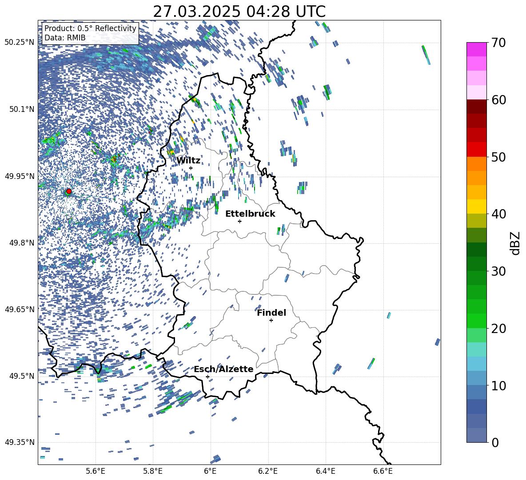The width and height of the screenshot is (526, 480).
Task: Click the longitude label '5.8°E'
Action: click(153, 471)
